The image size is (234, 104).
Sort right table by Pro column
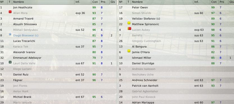(x=222, y=2)
